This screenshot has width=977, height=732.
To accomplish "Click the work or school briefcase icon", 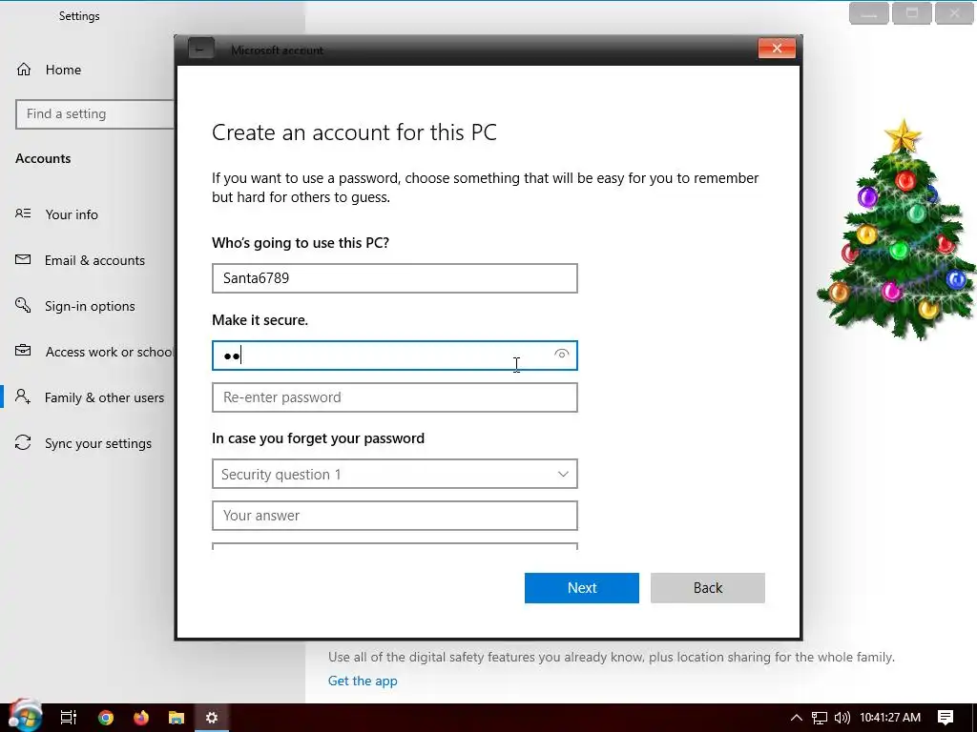I will pyautogui.click(x=23, y=351).
